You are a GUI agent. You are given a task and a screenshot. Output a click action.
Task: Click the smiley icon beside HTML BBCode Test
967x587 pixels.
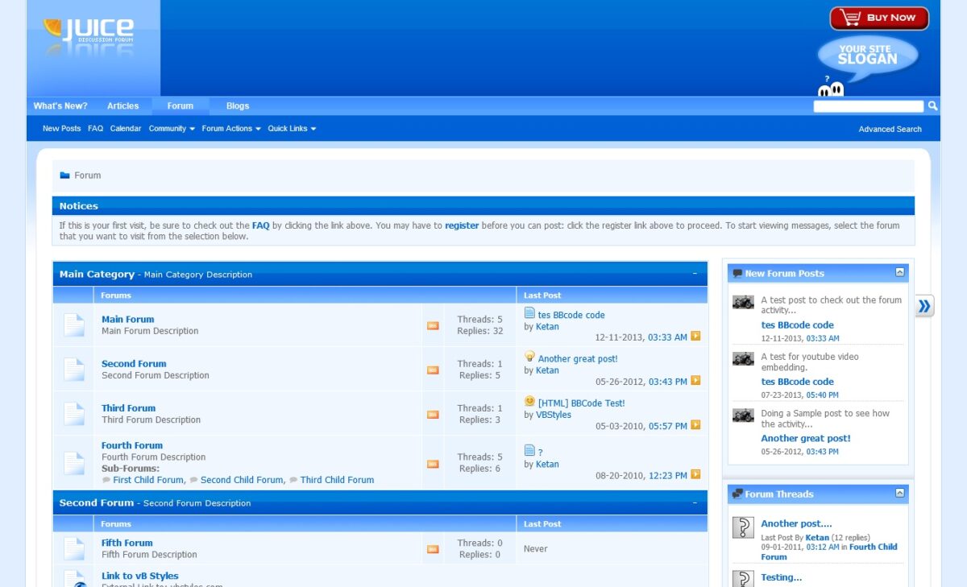click(x=529, y=399)
